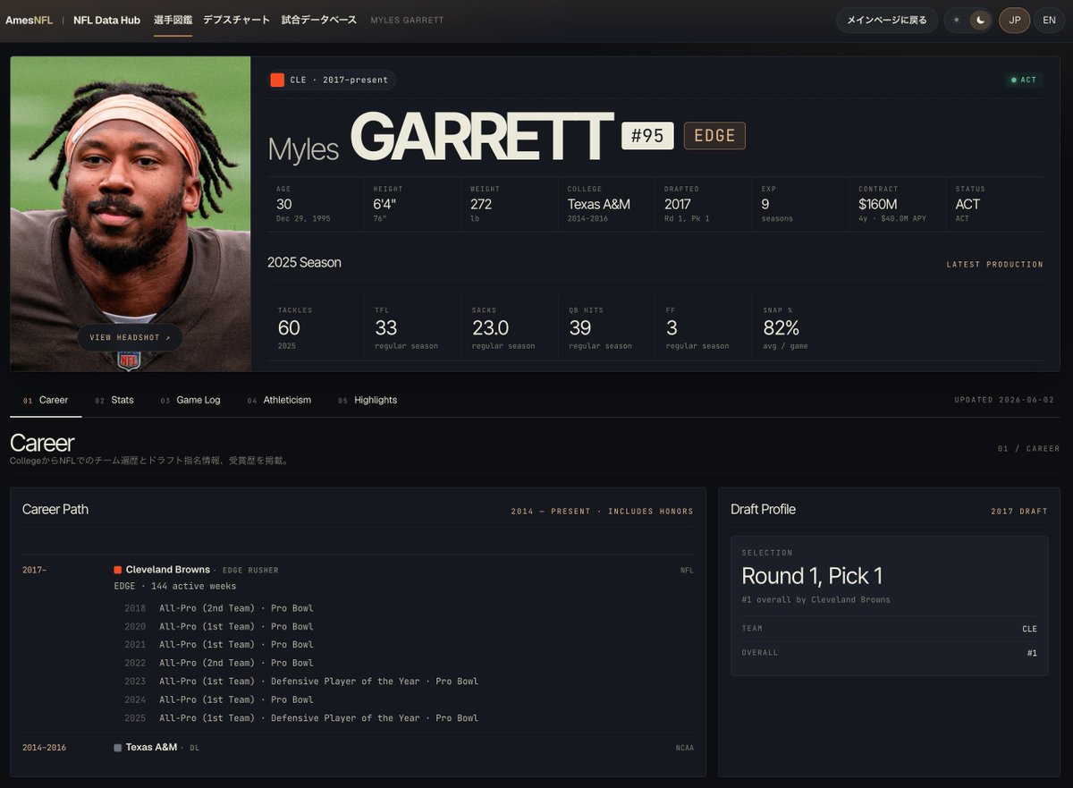Image resolution: width=1073 pixels, height=788 pixels.
Task: Click the 2023 Defensive Player of the Year row
Action: pos(301,682)
